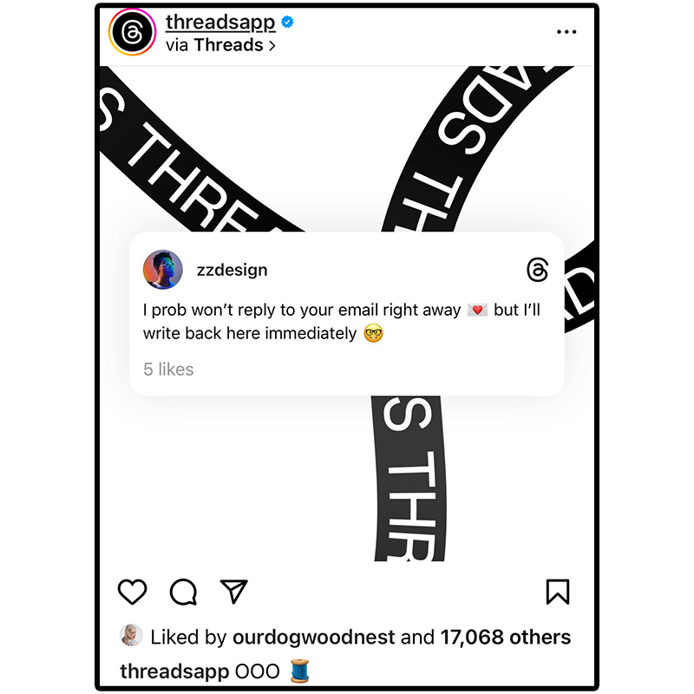Open ourdogwoodnest liker avatar
The height and width of the screenshot is (694, 694).
click(x=131, y=636)
